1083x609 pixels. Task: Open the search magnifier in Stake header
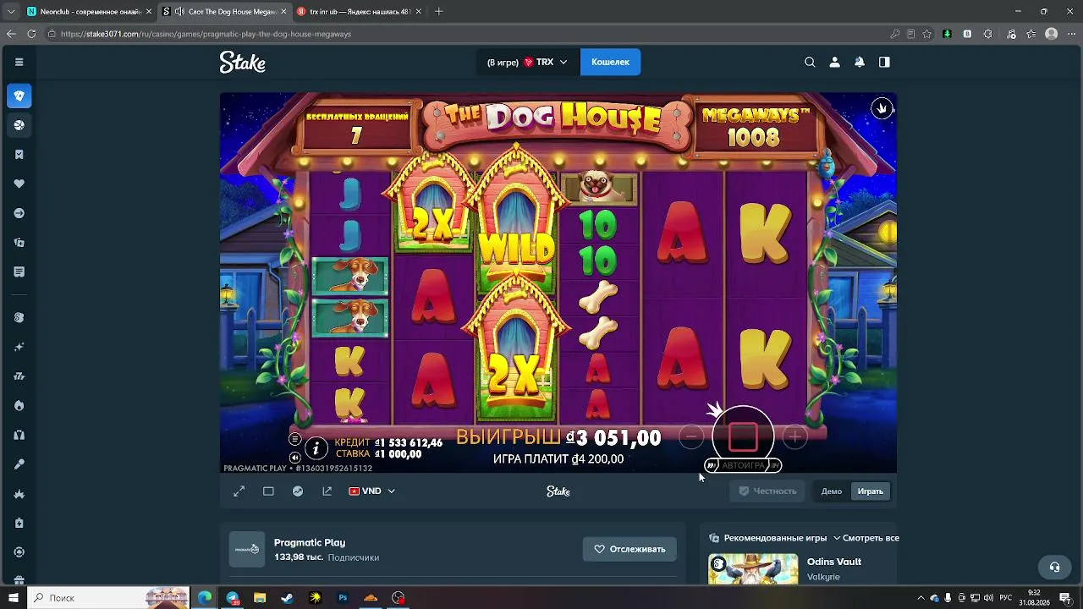coord(810,62)
